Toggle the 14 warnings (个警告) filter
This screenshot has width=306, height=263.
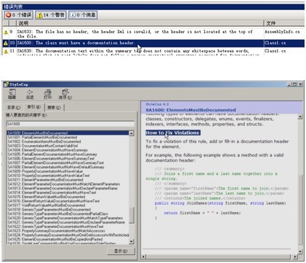51,15
